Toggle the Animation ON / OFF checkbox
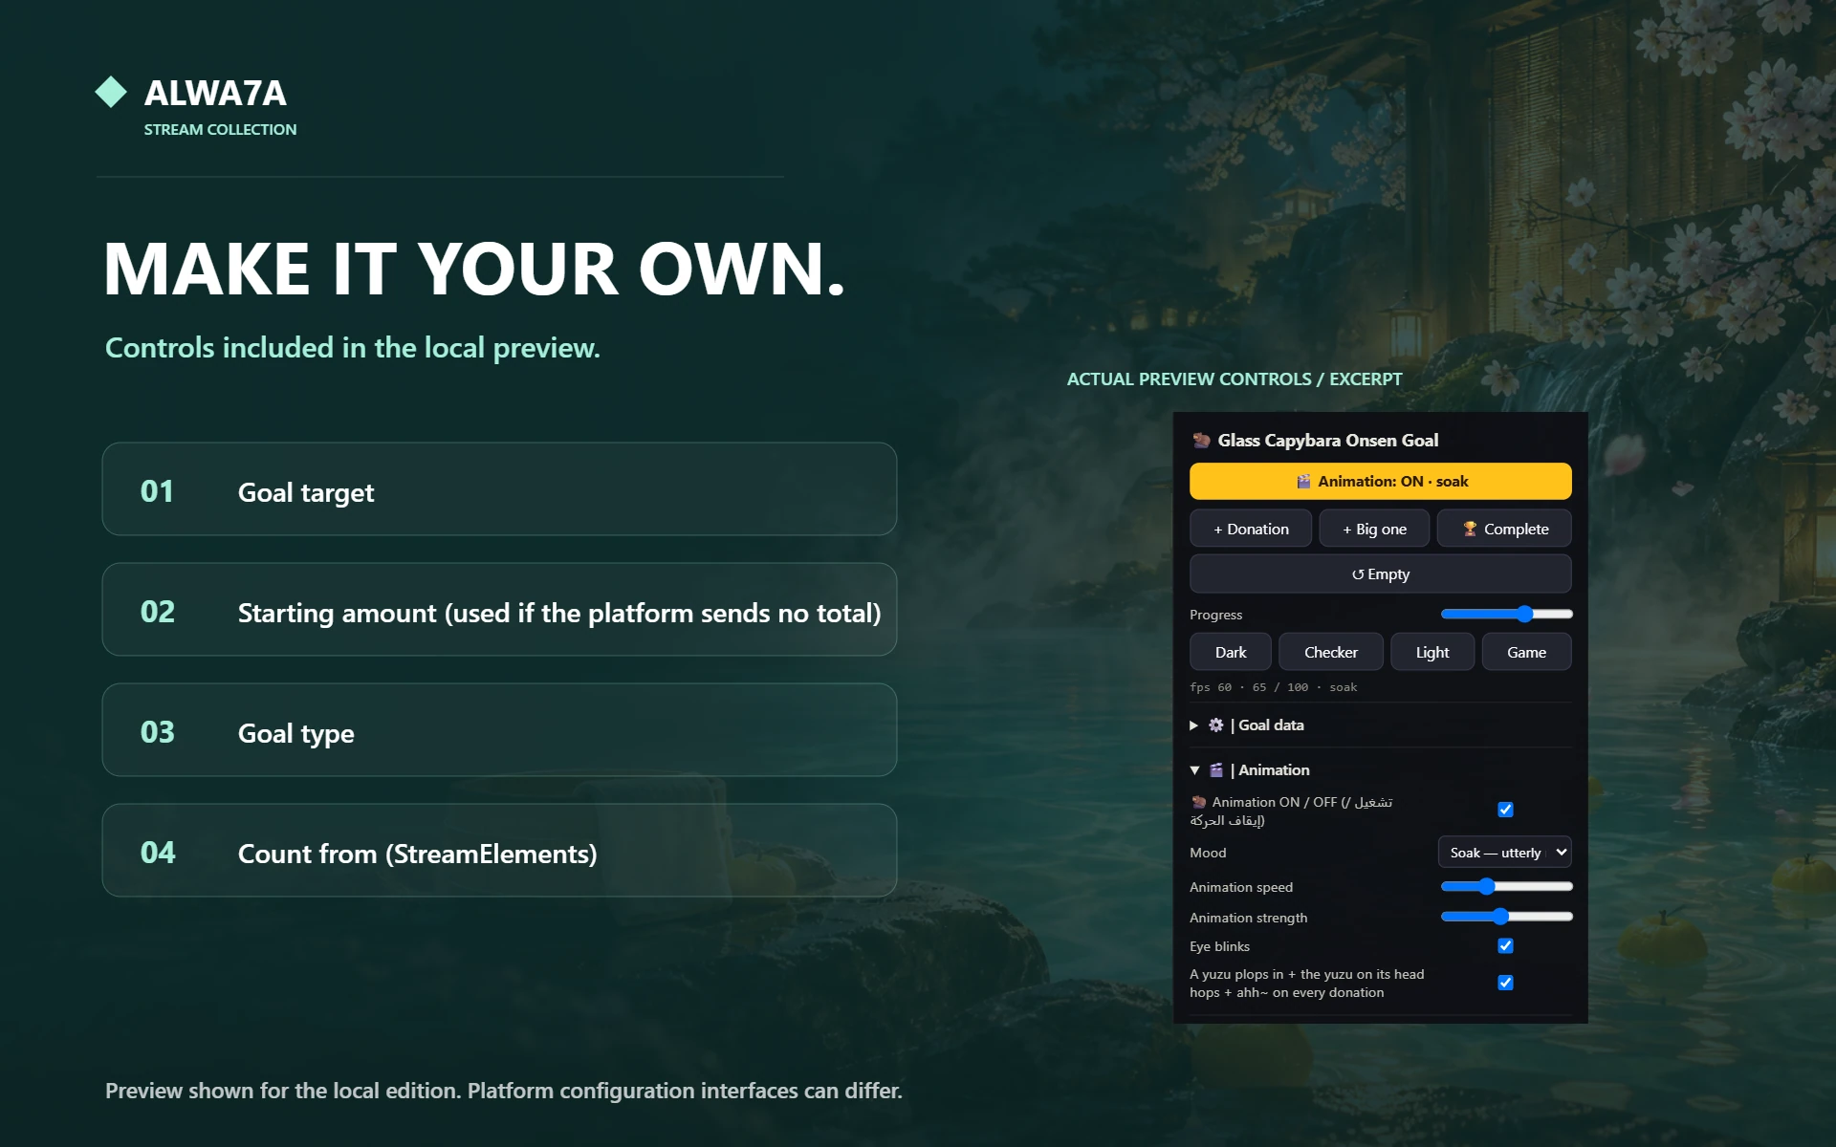 pos(1505,810)
